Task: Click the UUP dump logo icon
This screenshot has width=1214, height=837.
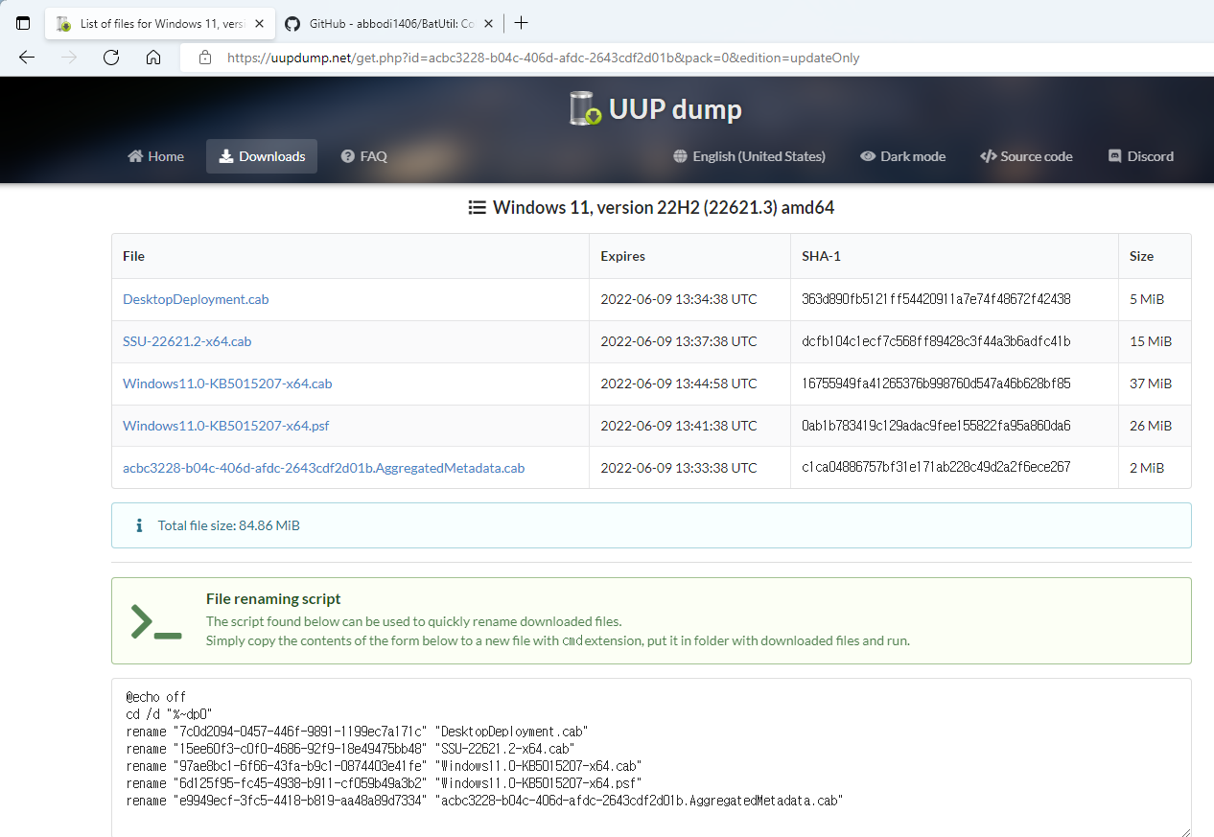Action: (x=585, y=109)
